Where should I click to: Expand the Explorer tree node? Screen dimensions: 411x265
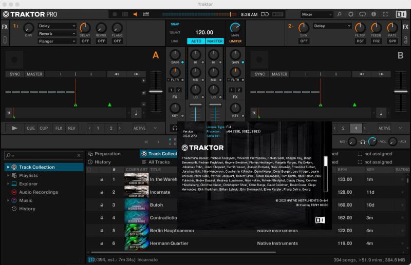coord(8,184)
